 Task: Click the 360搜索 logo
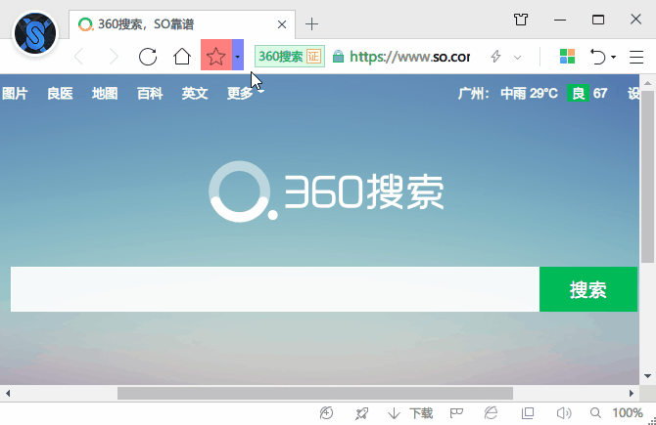point(326,191)
